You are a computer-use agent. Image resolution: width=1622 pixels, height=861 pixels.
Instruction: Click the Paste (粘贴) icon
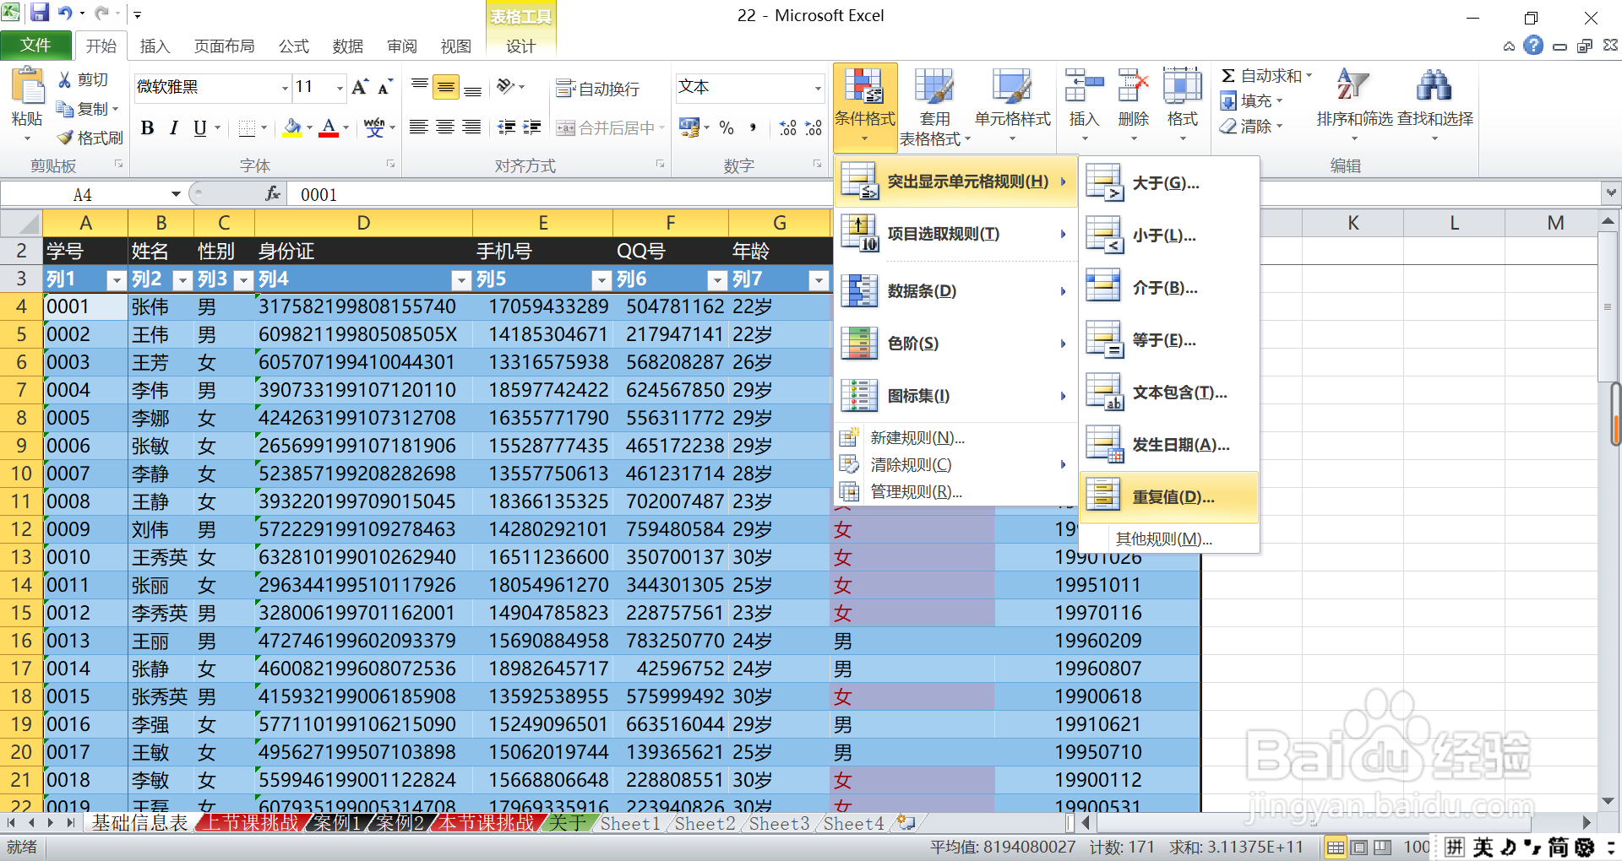tap(27, 88)
